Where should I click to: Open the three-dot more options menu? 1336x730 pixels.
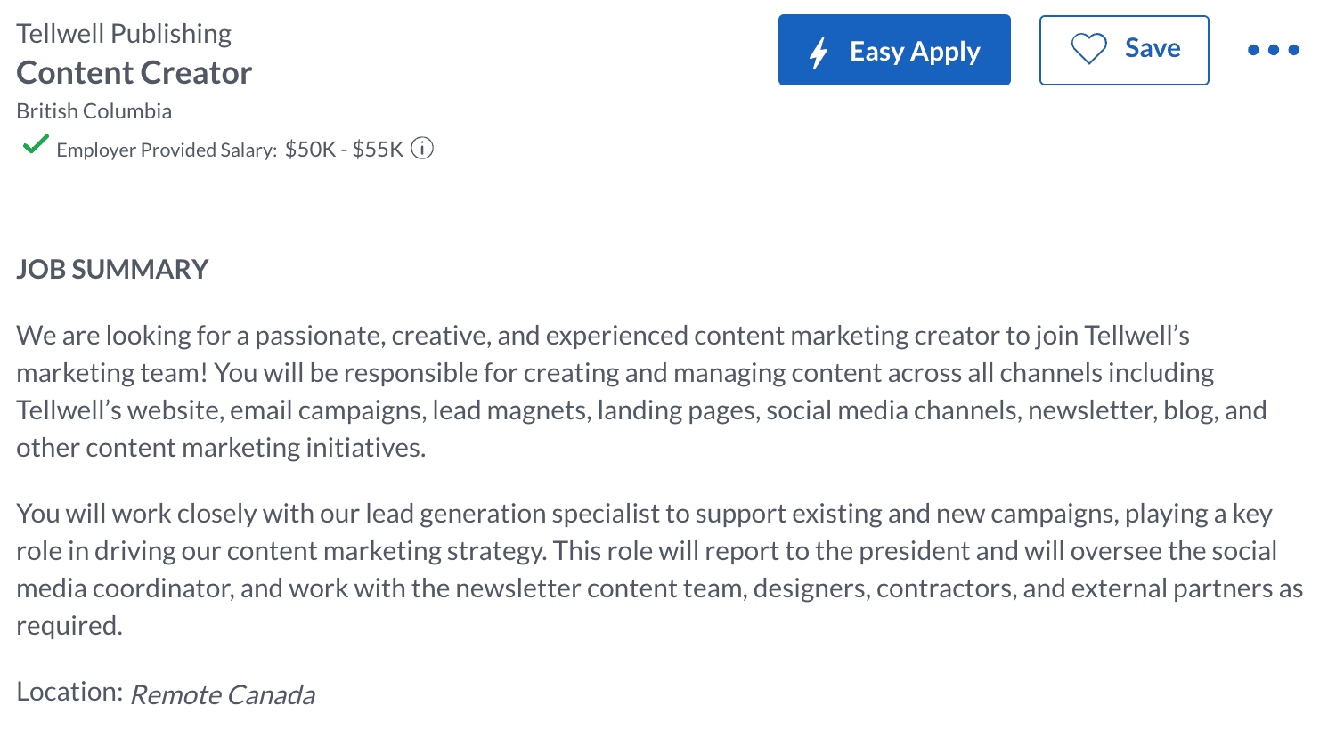click(x=1273, y=50)
